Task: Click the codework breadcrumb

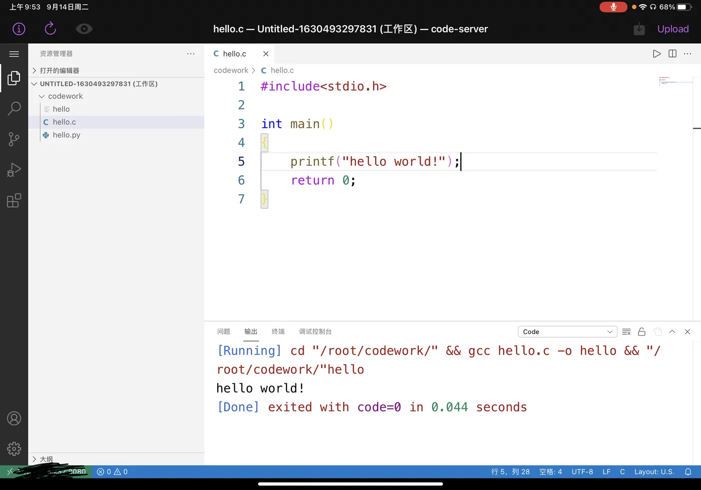Action: tap(231, 71)
